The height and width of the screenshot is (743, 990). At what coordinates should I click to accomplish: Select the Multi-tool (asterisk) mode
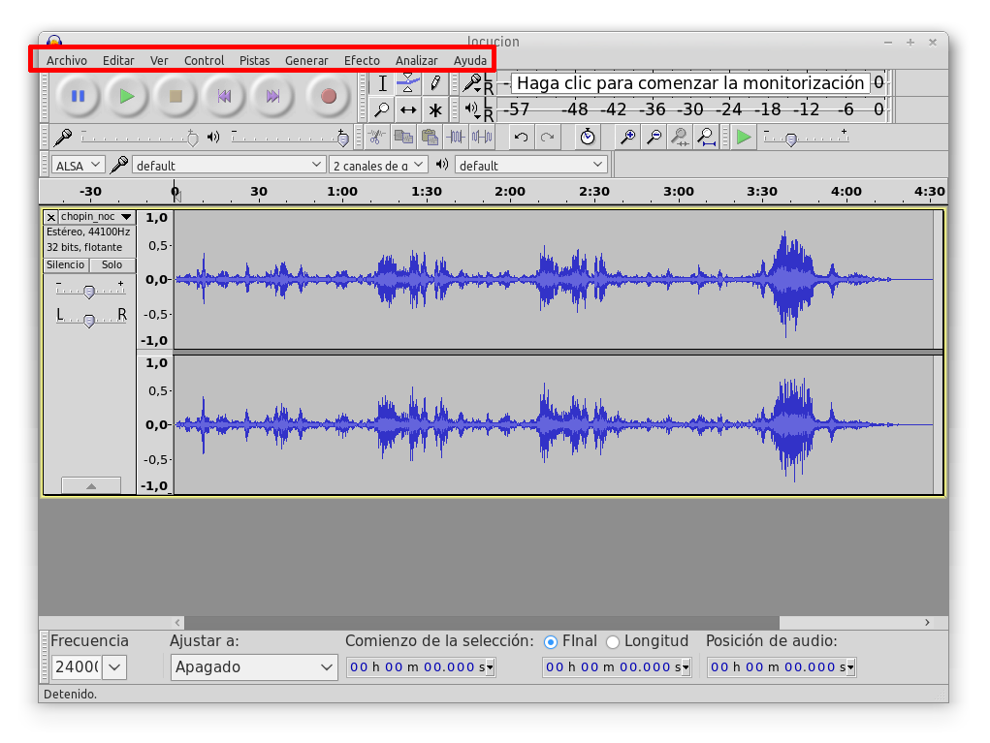[x=435, y=109]
